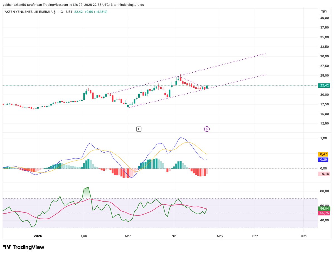Click the 40,00 price axis label
Image resolution: width=334 pixels, height=255 pixels.
tap(325, 18)
